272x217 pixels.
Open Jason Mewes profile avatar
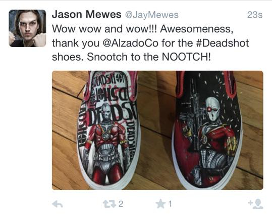click(x=27, y=28)
